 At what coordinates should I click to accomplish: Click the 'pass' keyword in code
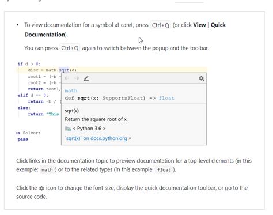22,139
